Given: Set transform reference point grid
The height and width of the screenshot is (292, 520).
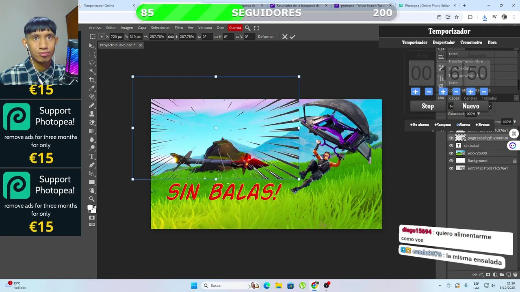Looking at the screenshot, I should 102,36.
